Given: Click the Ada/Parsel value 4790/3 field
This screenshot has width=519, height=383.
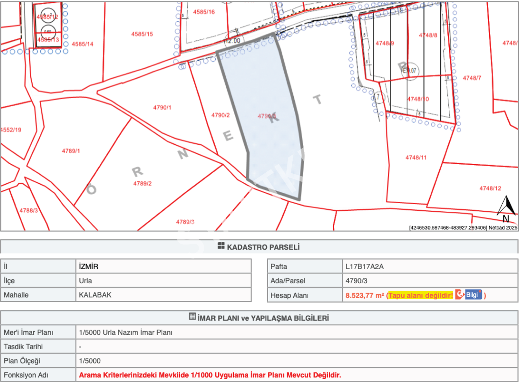Looking at the screenshot, I should pos(357,281).
